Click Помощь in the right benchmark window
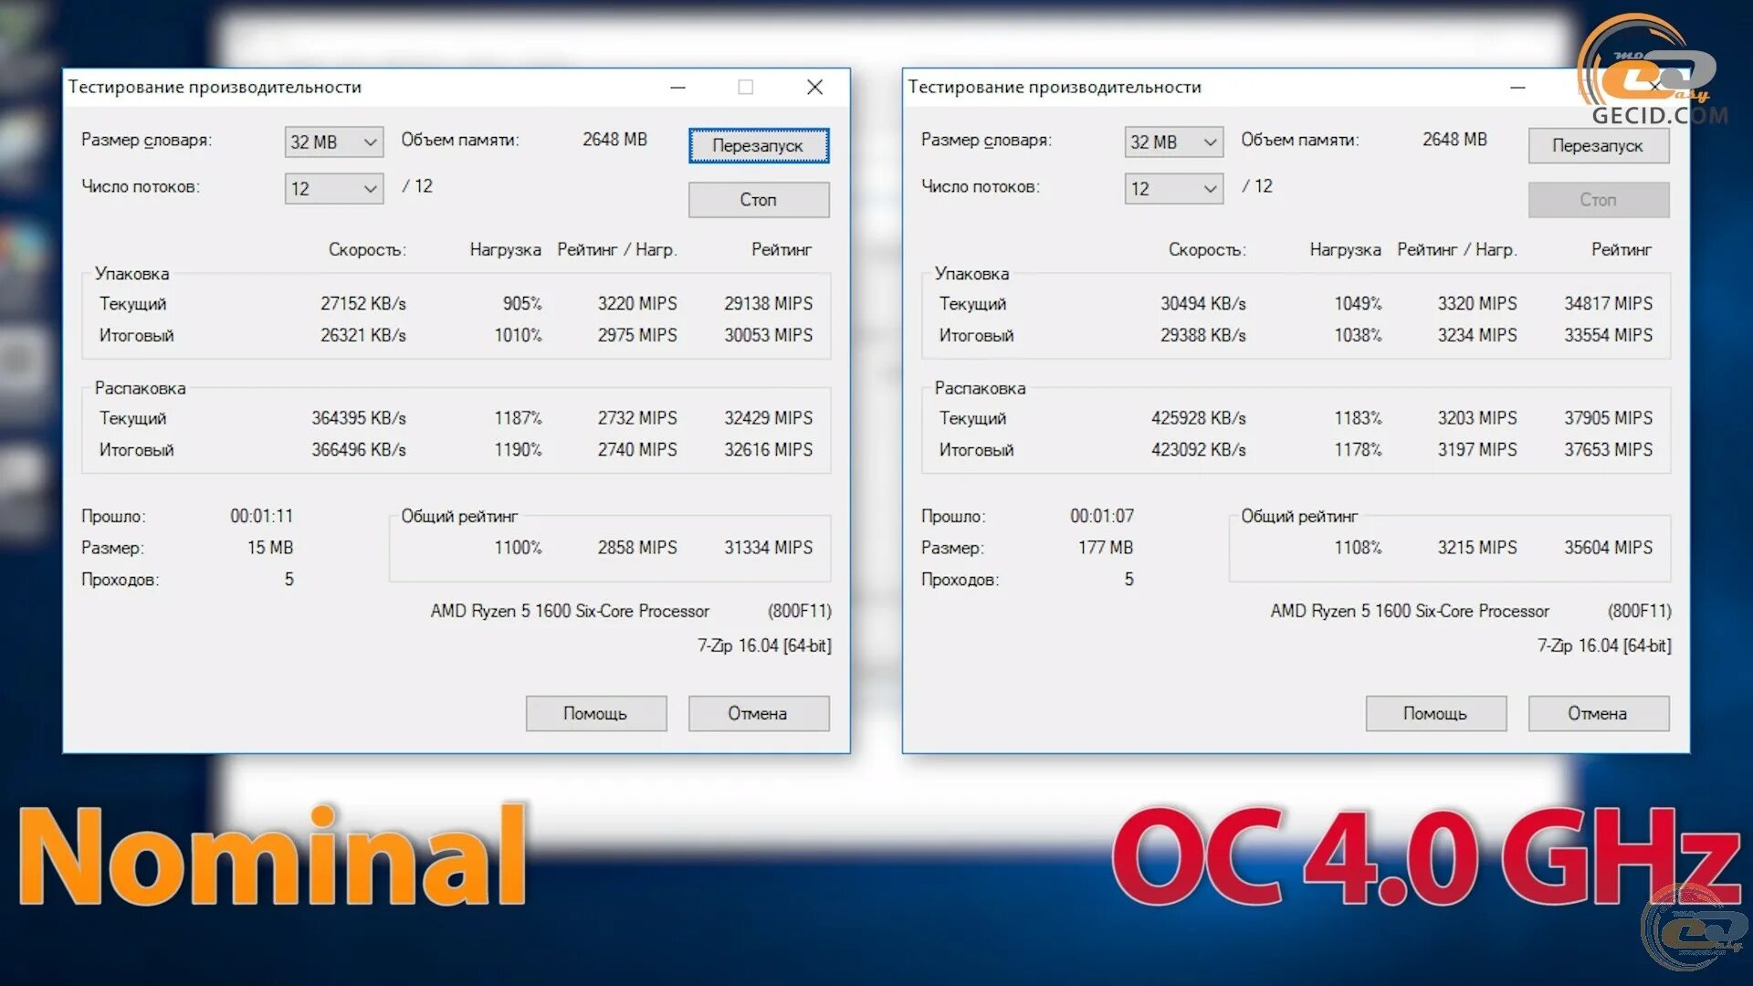1753x986 pixels. [x=1435, y=713]
